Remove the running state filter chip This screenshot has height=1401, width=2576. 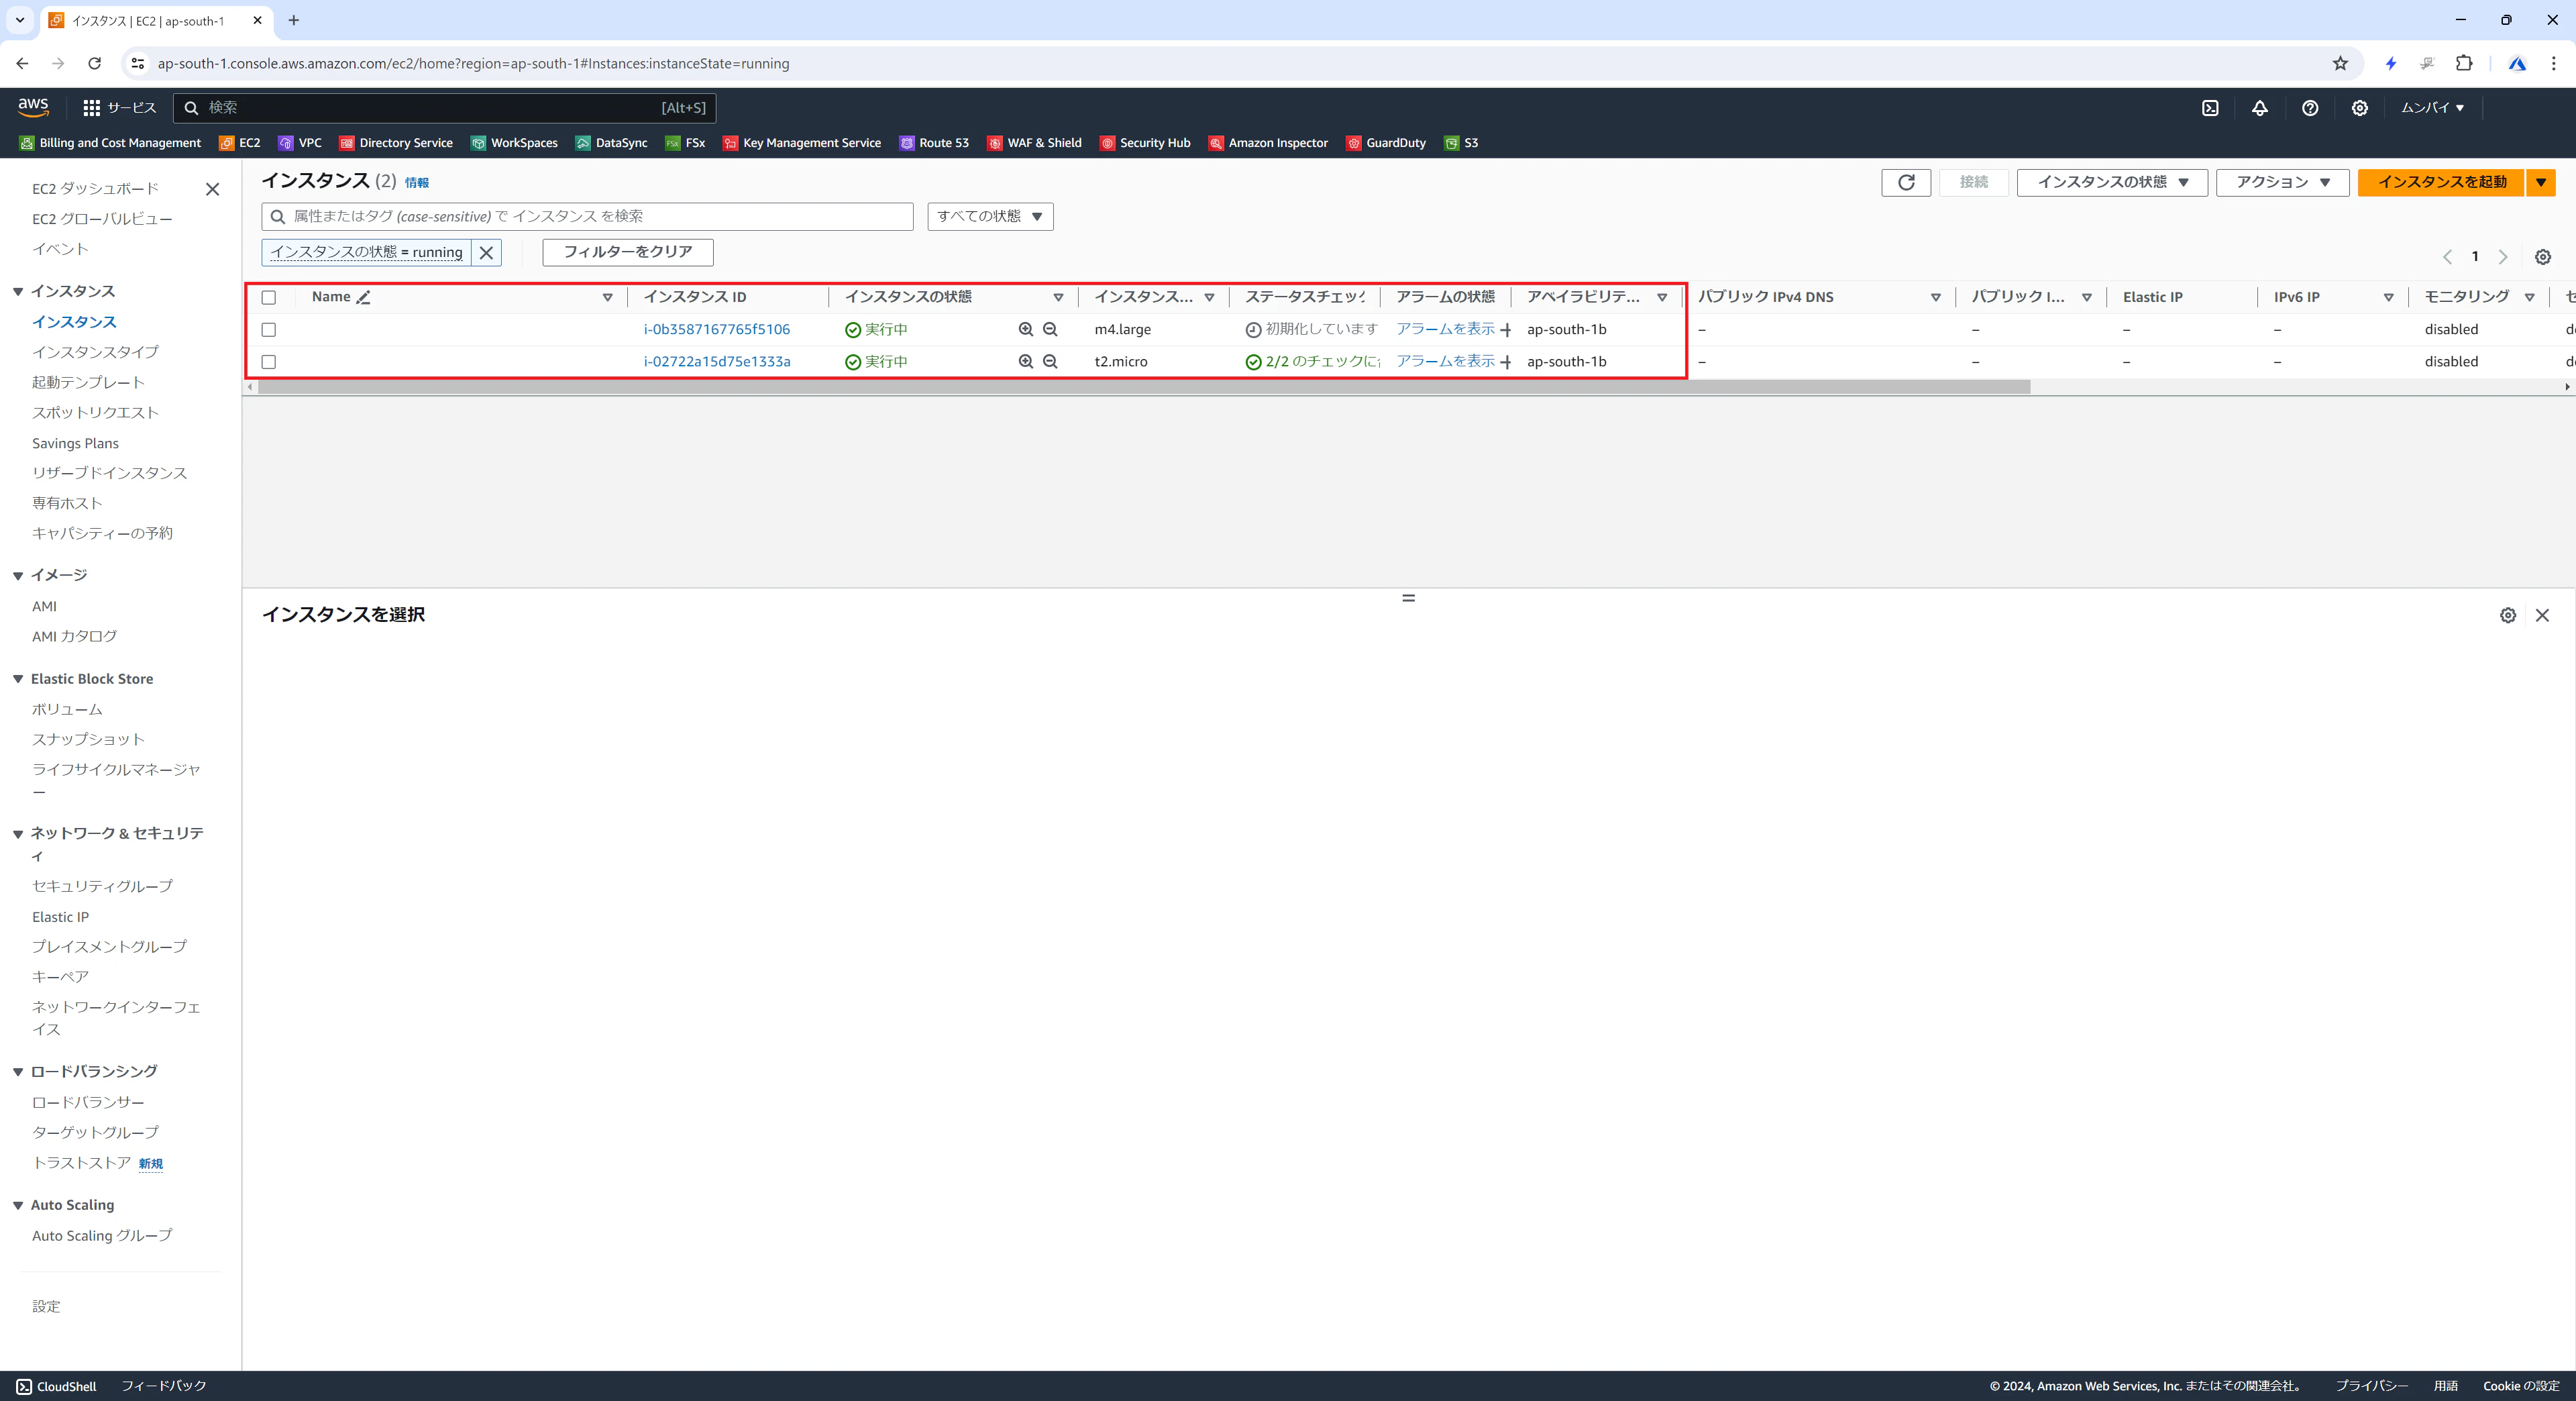486,252
